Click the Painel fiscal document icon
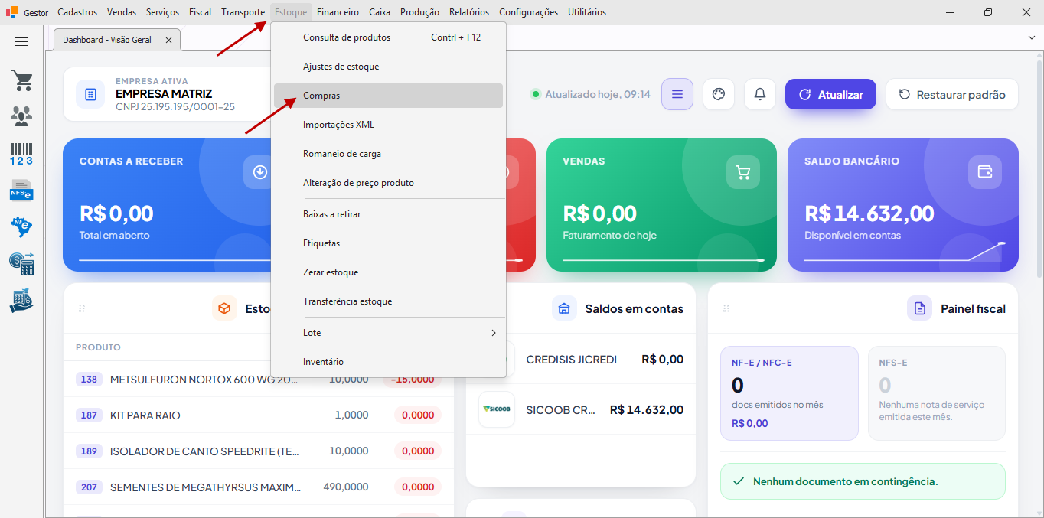 [x=919, y=308]
